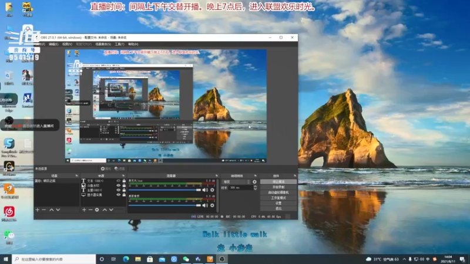Open 编辑(E) menu in OBS

[53, 44]
